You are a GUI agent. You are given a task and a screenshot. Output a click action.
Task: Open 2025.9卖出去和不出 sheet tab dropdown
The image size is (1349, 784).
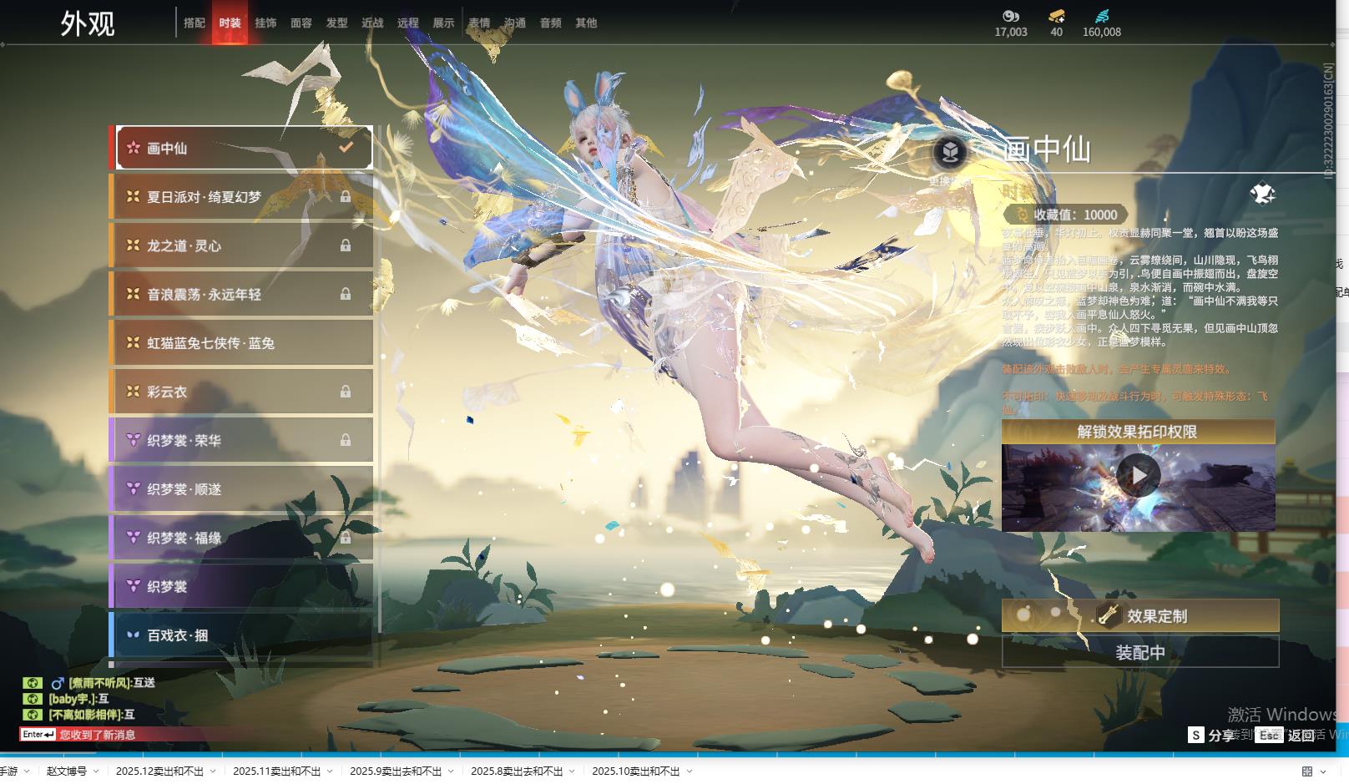click(x=451, y=771)
